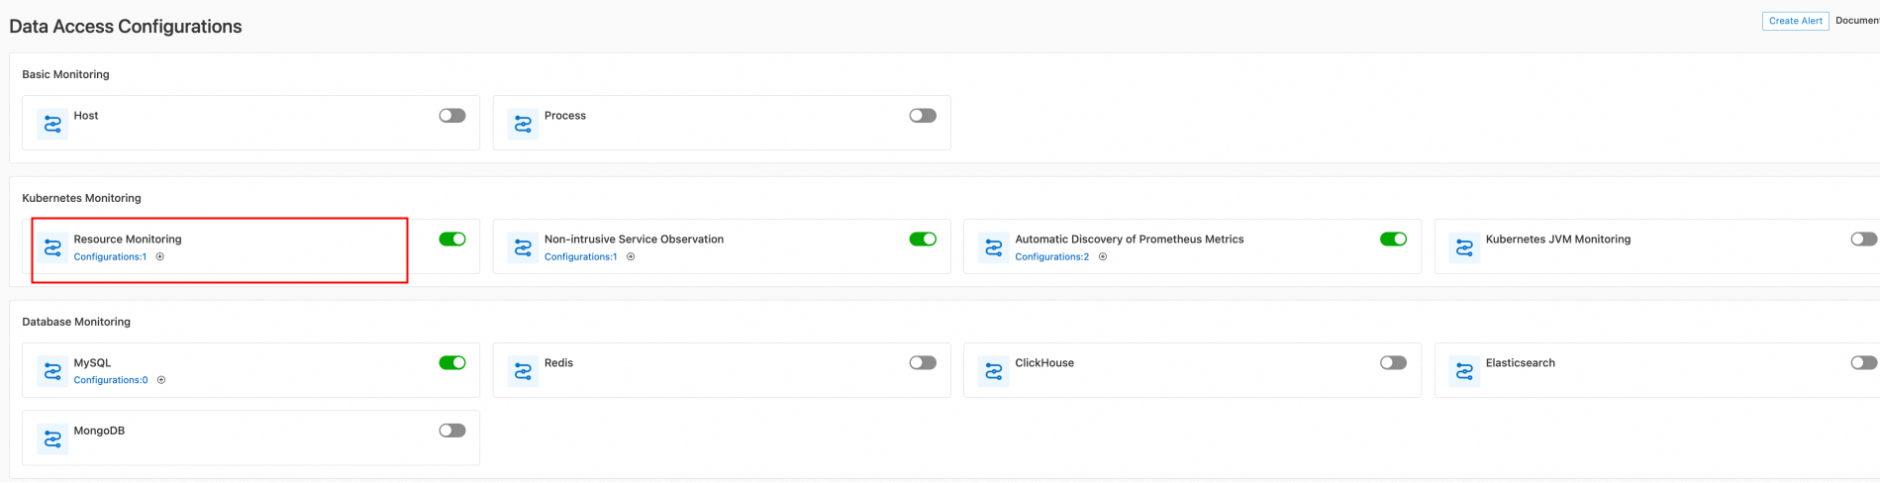The width and height of the screenshot is (1880, 483).
Task: Open Configurations:2 link under Prometheus Metrics
Action: [1051, 256]
